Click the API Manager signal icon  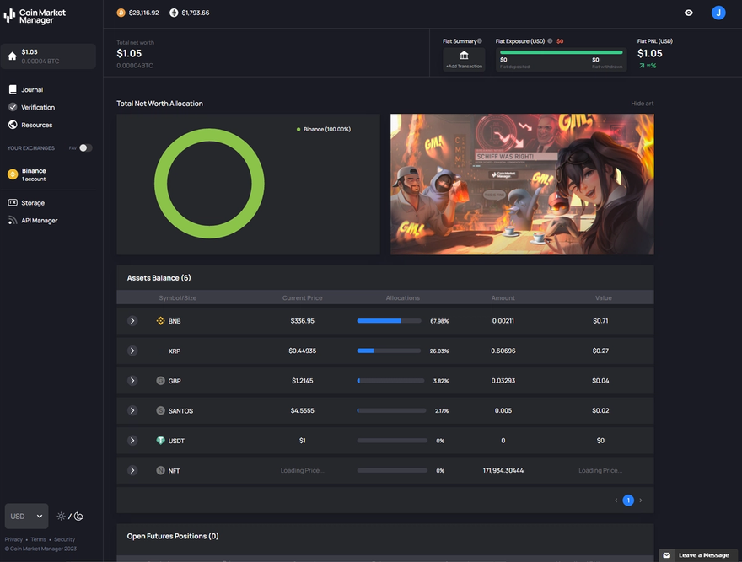tap(13, 221)
